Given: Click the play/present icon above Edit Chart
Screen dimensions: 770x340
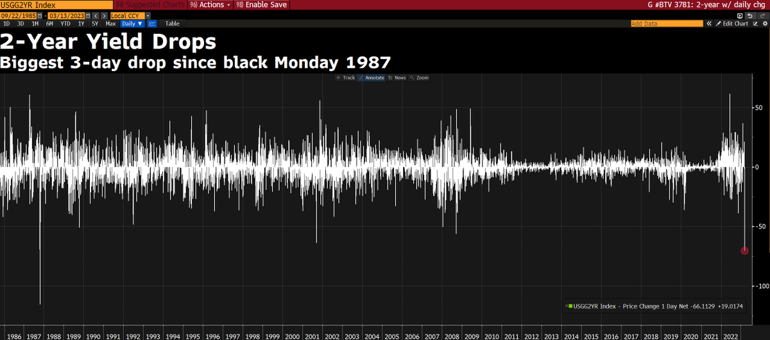Looking at the screenshot, I should click(740, 15).
